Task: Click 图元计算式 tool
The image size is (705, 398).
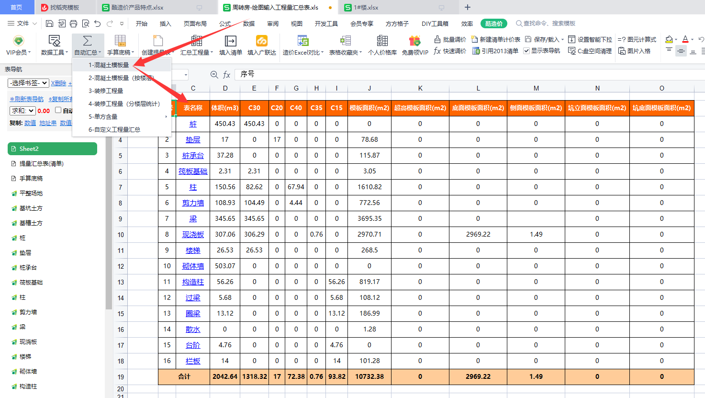Action: coord(637,39)
